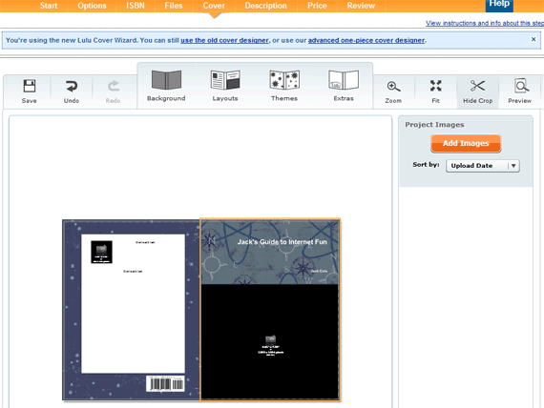Switch to the ISBN step tab
Image resolution: width=544 pixels, height=408 pixels.
[x=135, y=6]
